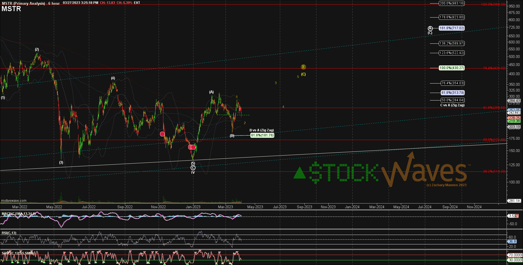
Task: Click yellow sub-wave label 2
Action: (245, 123)
